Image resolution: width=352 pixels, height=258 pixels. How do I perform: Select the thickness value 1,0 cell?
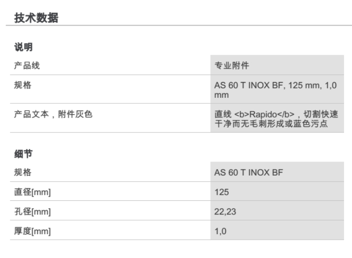[x=221, y=231]
